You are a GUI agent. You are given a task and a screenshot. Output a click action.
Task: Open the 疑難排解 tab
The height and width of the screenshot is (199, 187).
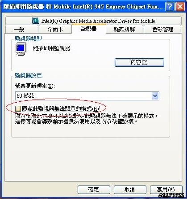pos(125,29)
